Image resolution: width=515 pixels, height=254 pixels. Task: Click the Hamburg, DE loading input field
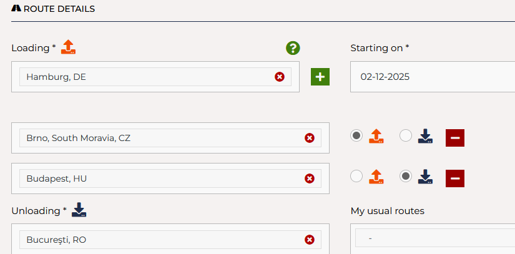point(144,77)
